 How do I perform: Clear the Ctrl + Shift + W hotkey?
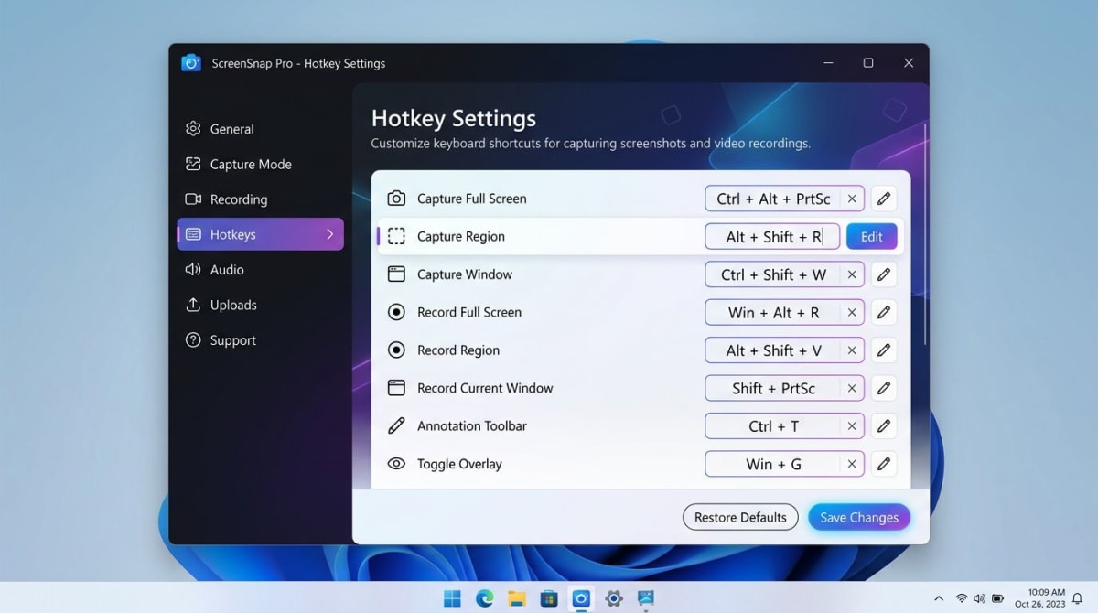click(852, 274)
